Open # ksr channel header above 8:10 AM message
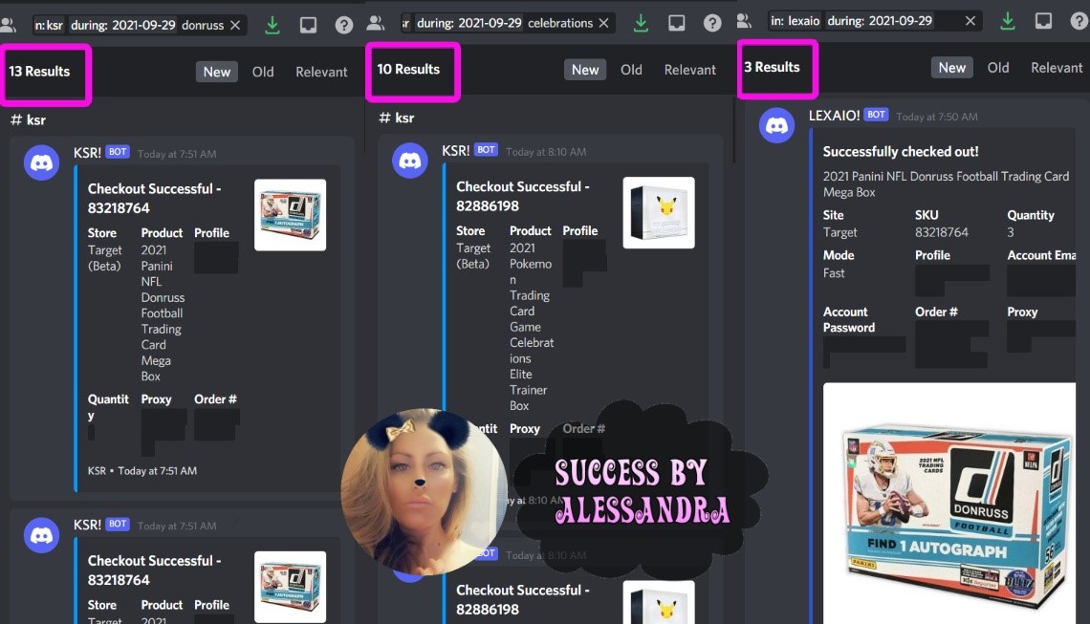The image size is (1090, 624). coord(397,118)
